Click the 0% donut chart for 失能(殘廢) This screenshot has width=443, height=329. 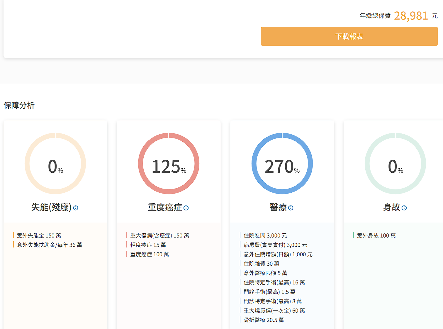(55, 164)
